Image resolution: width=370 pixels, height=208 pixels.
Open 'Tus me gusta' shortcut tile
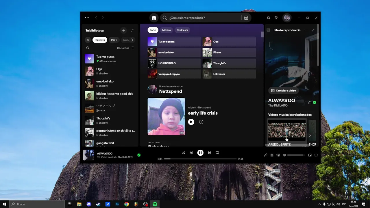(x=174, y=42)
